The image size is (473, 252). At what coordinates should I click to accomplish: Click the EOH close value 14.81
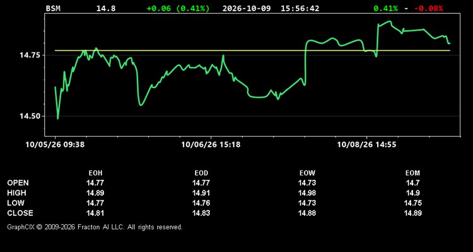95,213
